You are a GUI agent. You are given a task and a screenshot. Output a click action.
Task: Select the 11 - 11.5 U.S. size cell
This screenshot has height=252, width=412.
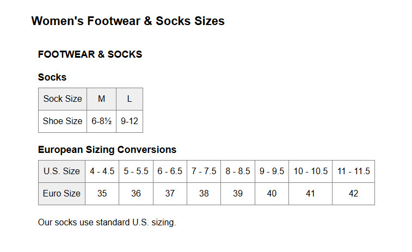(x=354, y=171)
